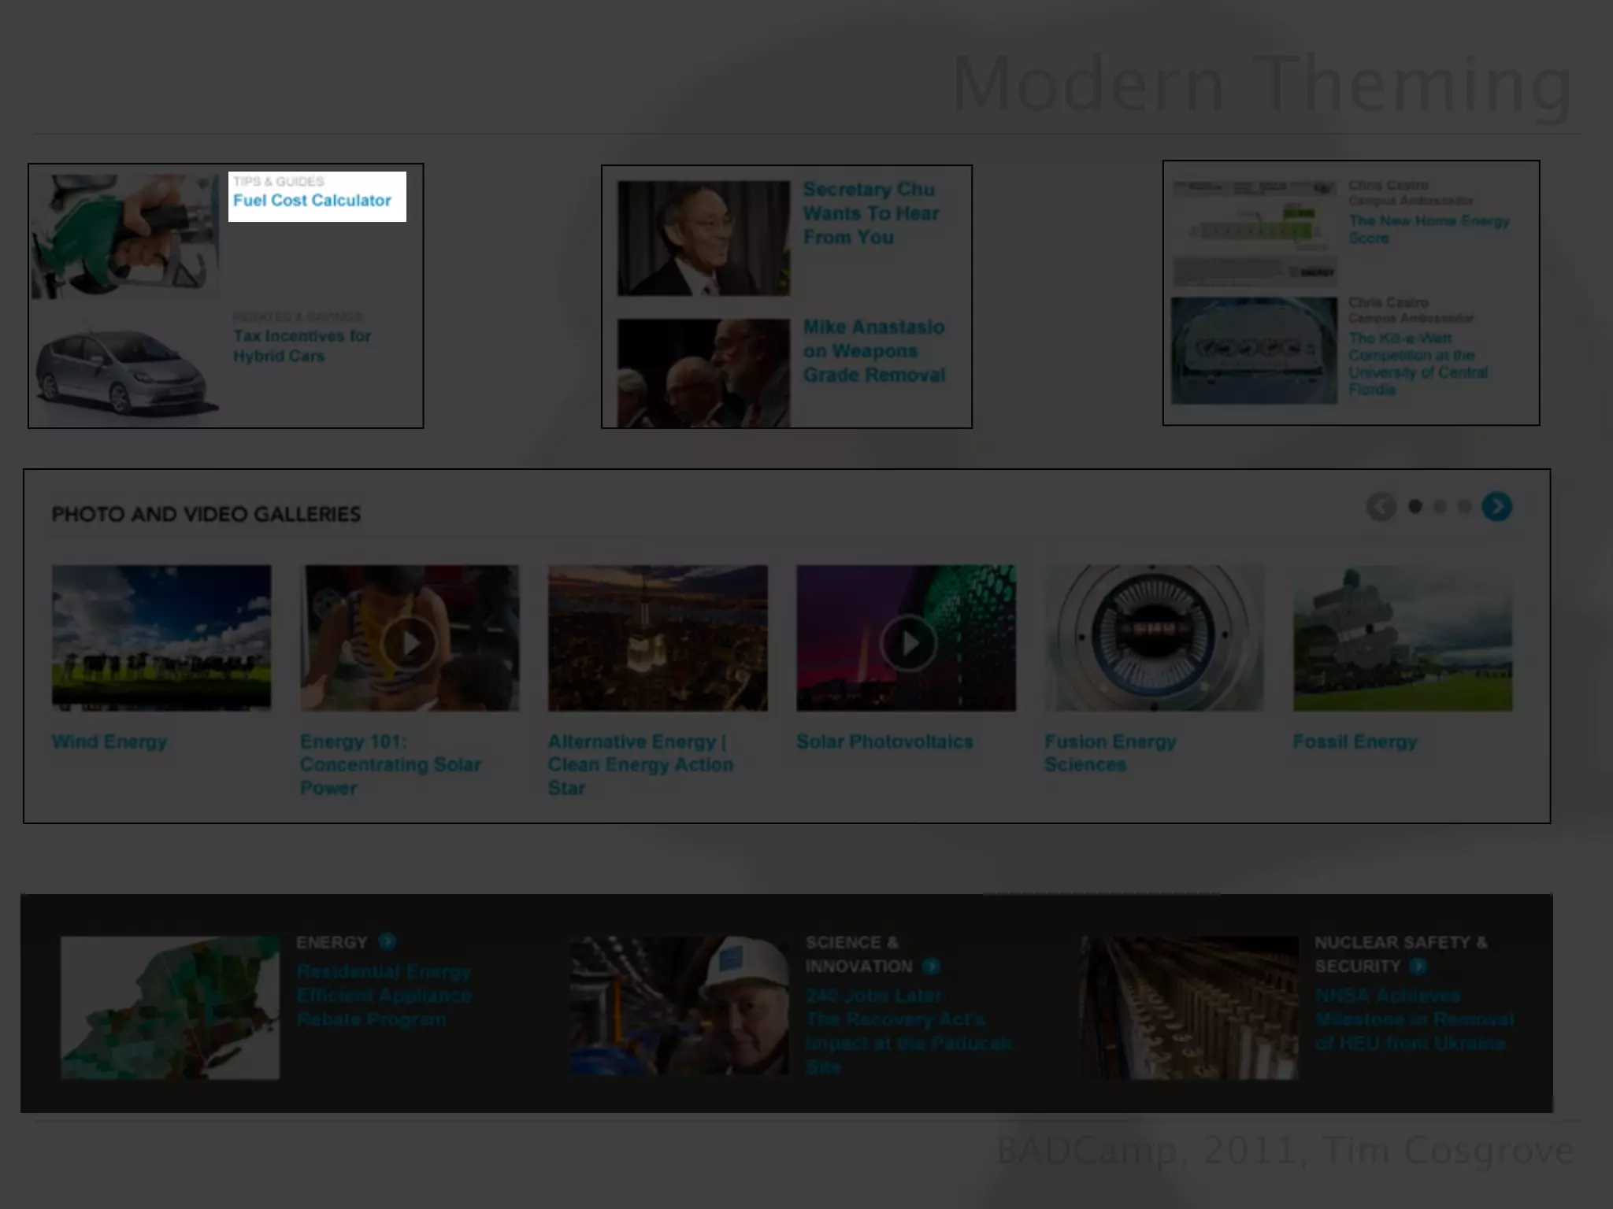Click the Home Energy Score chart thumbnail
Screen dimensions: 1613x1209
click(1254, 233)
